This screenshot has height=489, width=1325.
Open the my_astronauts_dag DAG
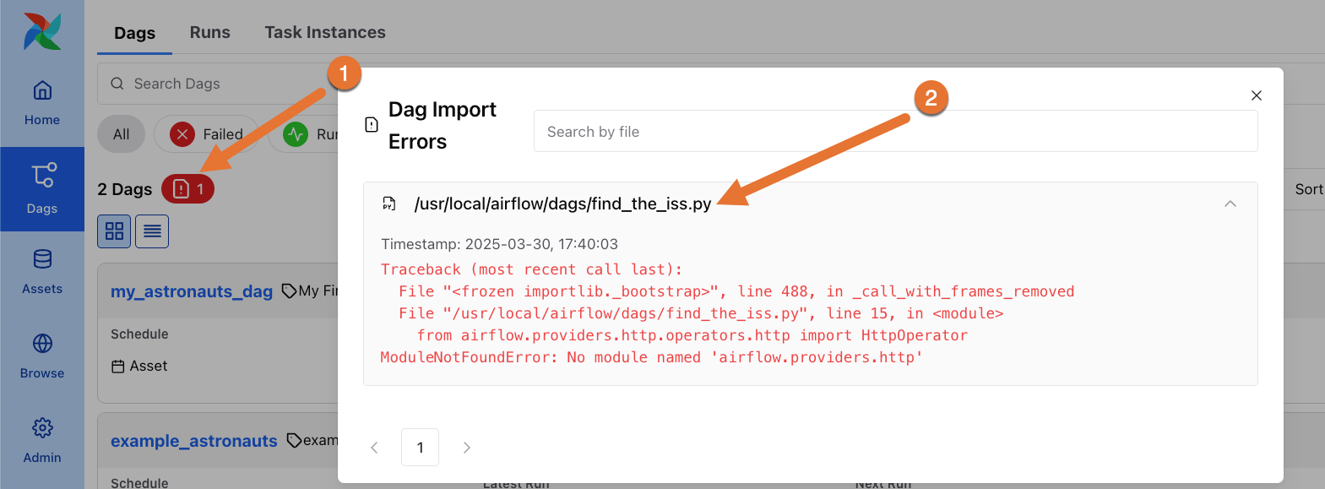(x=191, y=291)
